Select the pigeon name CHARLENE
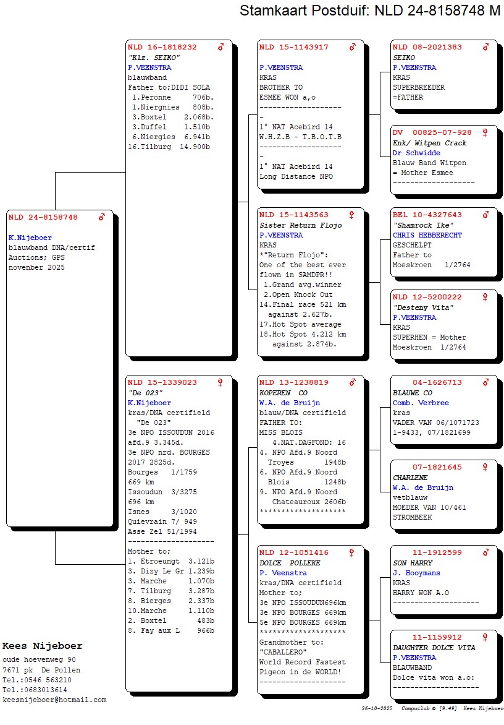 (410, 478)
